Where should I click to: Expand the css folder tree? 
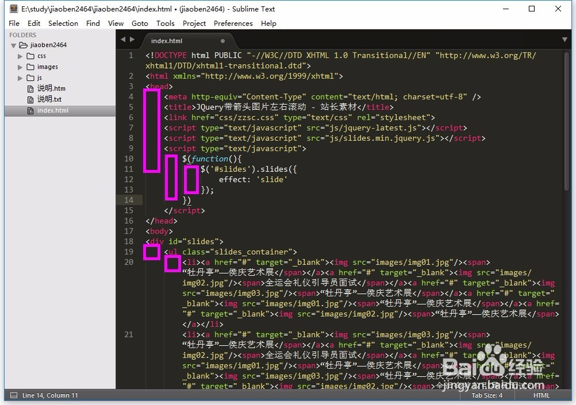[21, 56]
